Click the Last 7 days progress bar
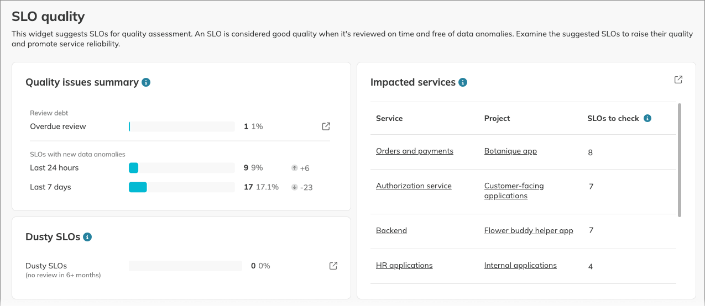The image size is (705, 306). click(181, 187)
